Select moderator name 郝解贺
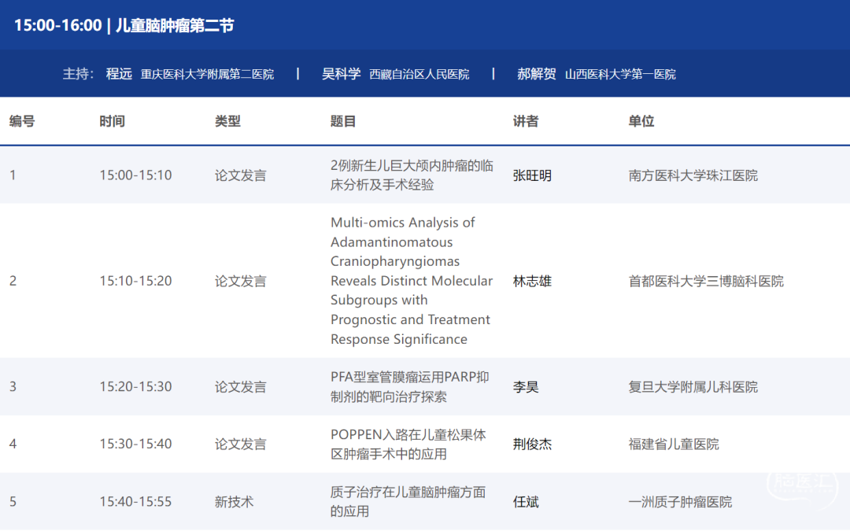Image resolution: width=850 pixels, height=531 pixels. pyautogui.click(x=536, y=74)
